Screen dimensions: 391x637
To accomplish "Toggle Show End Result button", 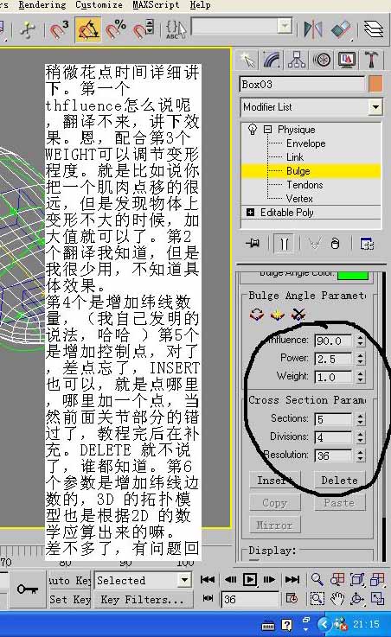I will (285, 244).
